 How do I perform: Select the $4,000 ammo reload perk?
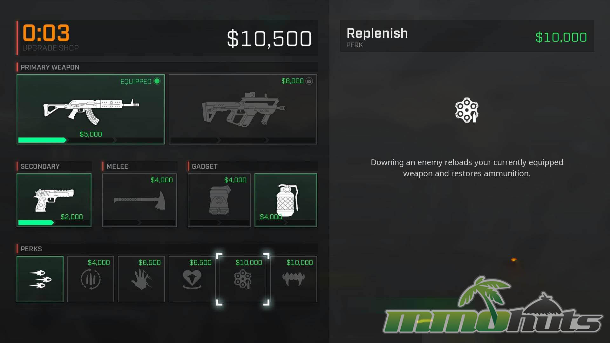(x=91, y=279)
